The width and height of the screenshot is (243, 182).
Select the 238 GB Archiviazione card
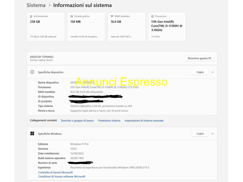click(x=46, y=27)
